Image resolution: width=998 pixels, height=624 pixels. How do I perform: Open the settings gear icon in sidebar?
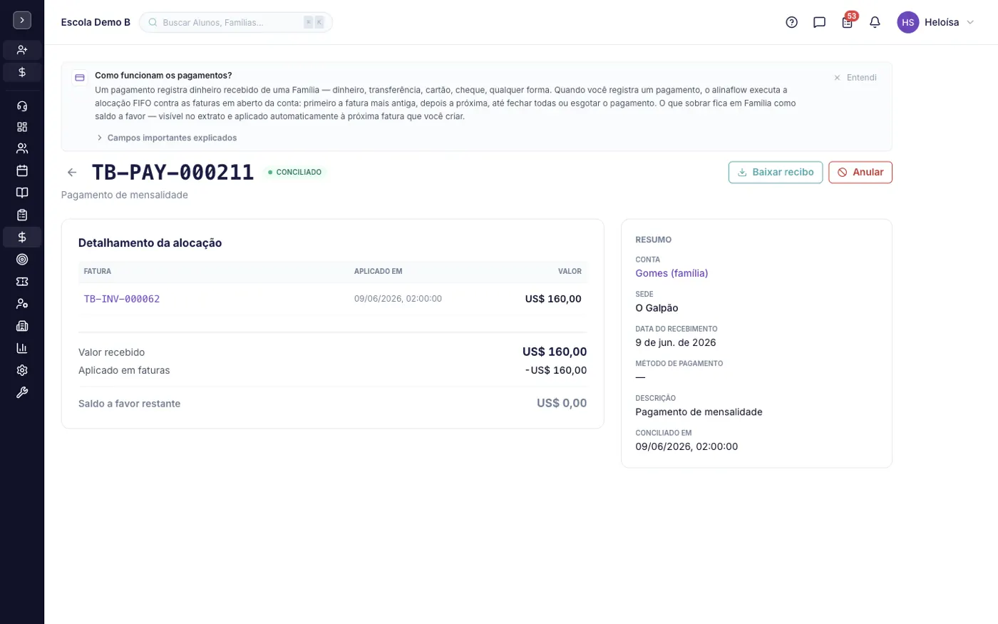pos(22,370)
